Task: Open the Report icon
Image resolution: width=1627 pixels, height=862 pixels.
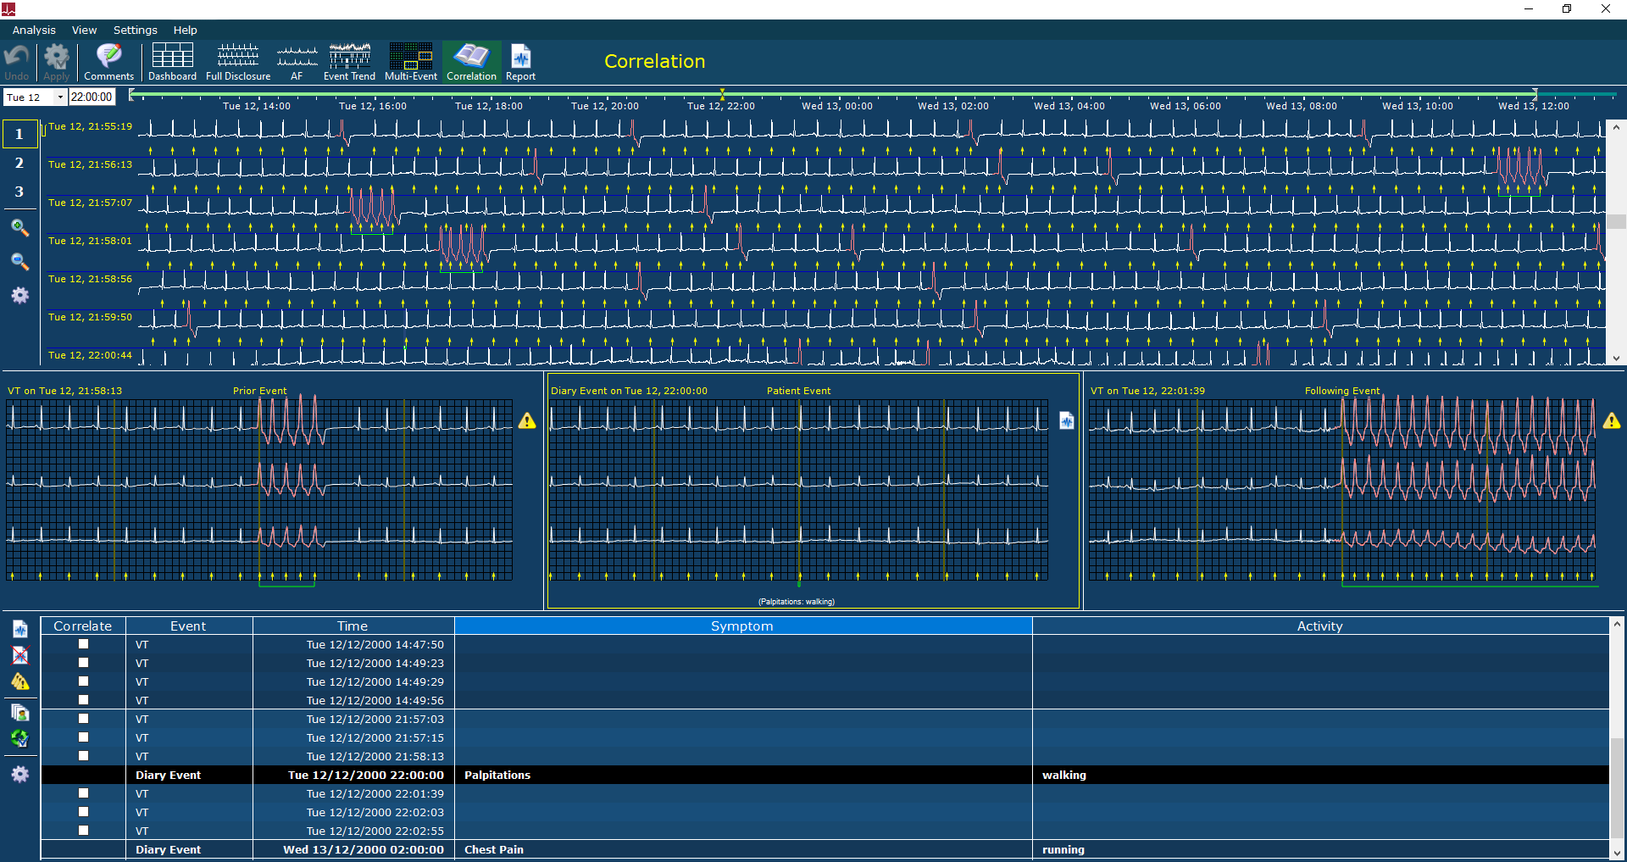Action: 520,62
